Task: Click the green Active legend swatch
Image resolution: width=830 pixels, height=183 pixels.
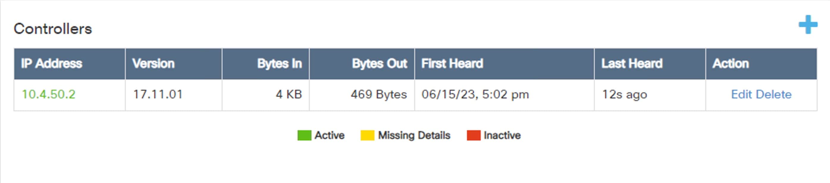Action: coord(304,135)
